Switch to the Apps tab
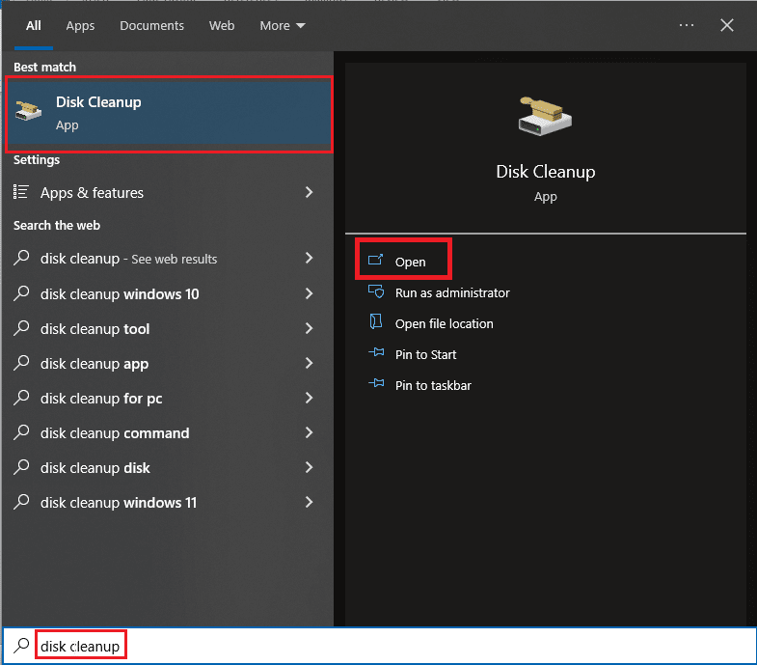This screenshot has height=665, width=757. tap(80, 26)
